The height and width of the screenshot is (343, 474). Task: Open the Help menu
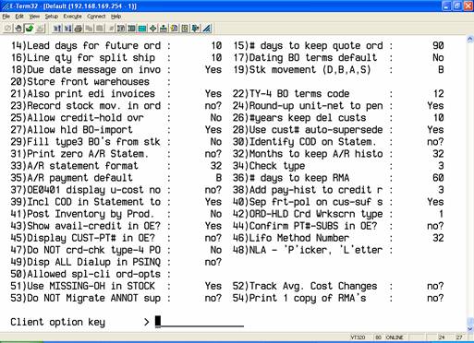pyautogui.click(x=115, y=17)
